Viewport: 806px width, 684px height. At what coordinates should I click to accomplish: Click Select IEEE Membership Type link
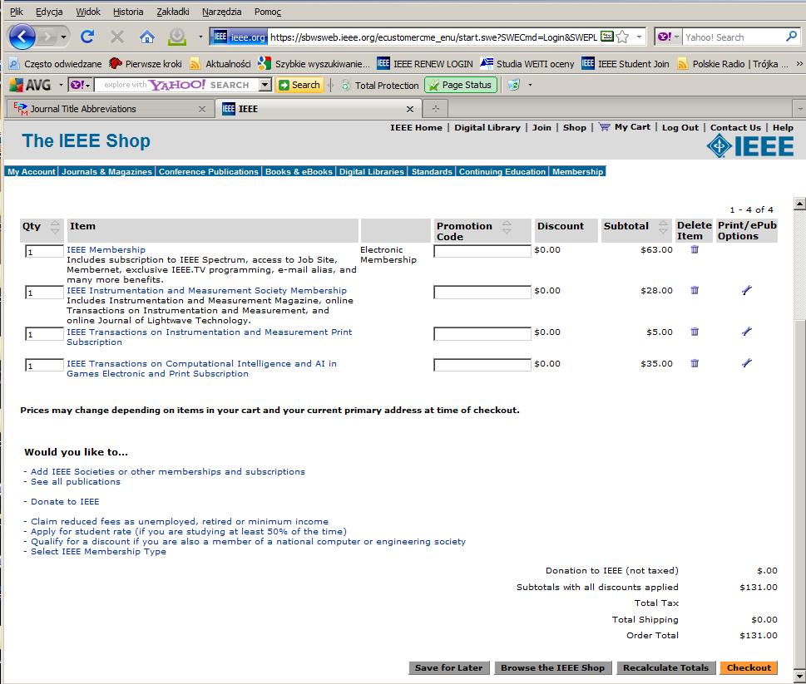98,552
